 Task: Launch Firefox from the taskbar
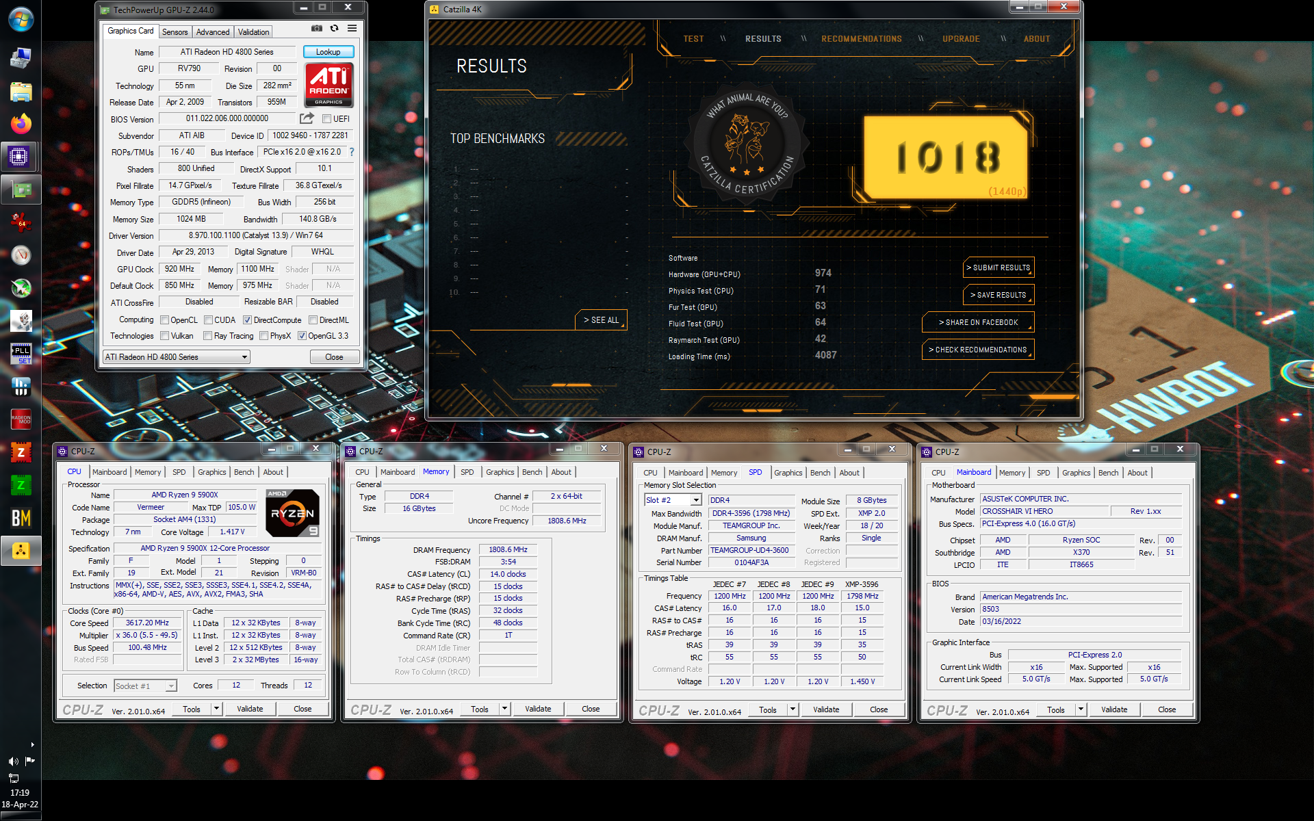pos(21,124)
